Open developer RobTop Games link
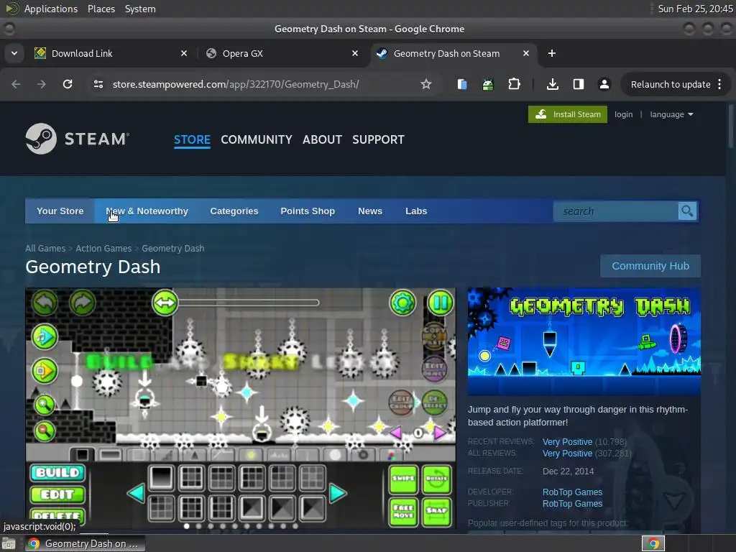The width and height of the screenshot is (736, 552). click(572, 492)
